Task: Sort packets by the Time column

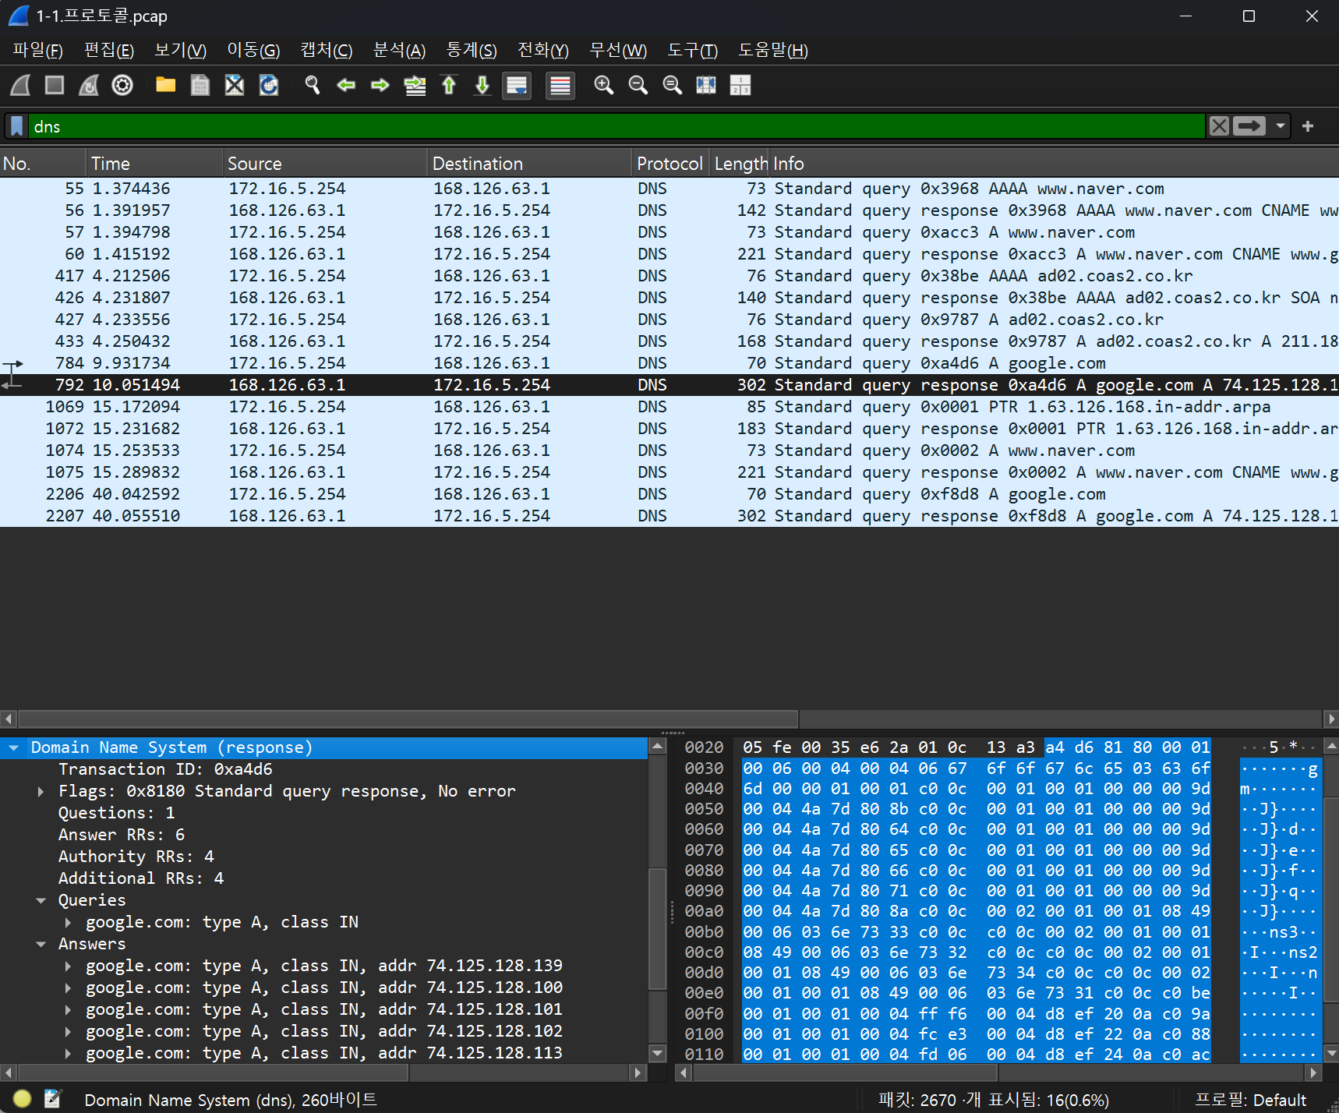Action: tap(154, 164)
